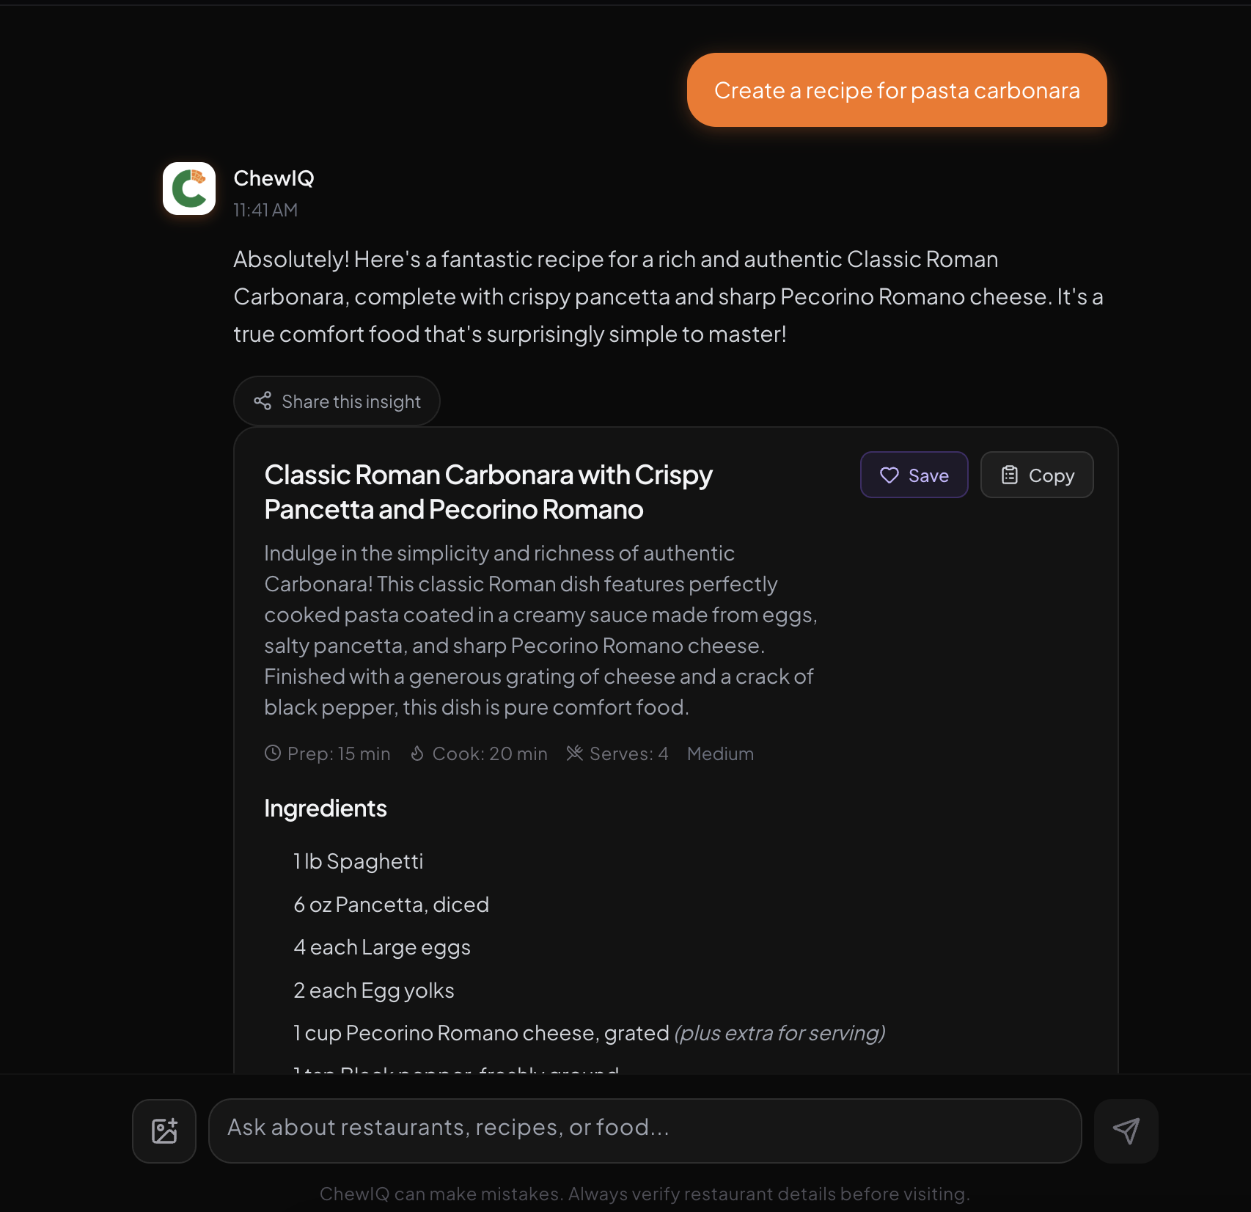Click the ChewIQ logo avatar

(x=188, y=189)
